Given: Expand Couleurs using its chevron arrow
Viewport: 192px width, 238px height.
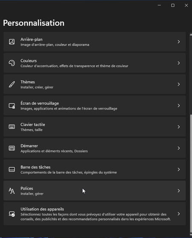Looking at the screenshot, I should coord(179,63).
